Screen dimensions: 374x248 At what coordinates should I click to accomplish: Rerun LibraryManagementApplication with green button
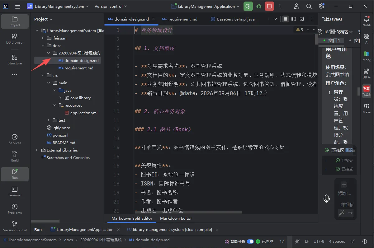click(x=248, y=6)
